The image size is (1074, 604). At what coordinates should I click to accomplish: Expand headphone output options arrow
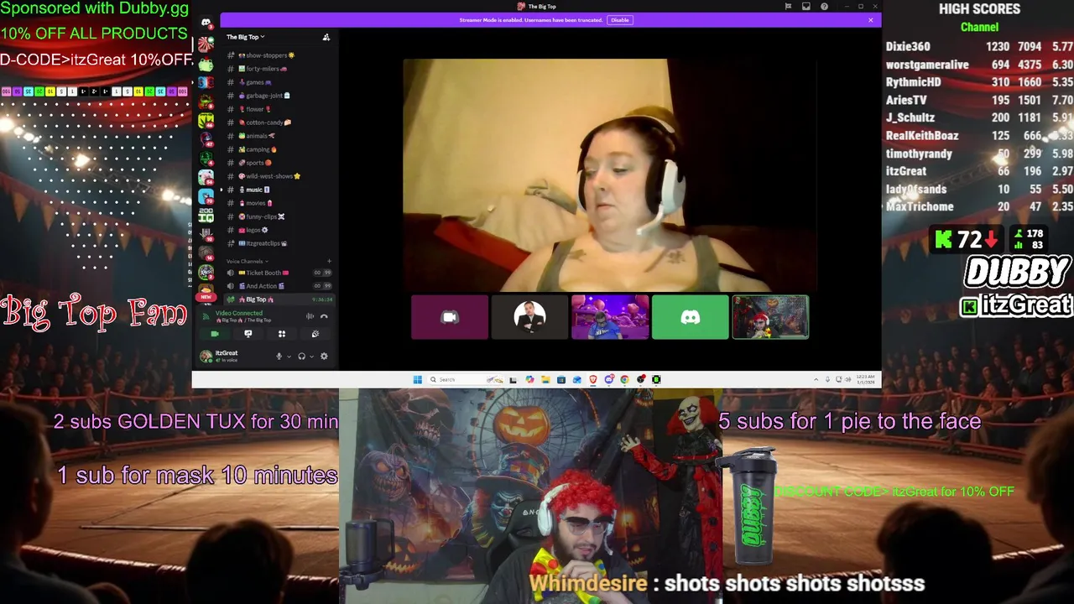312,357
